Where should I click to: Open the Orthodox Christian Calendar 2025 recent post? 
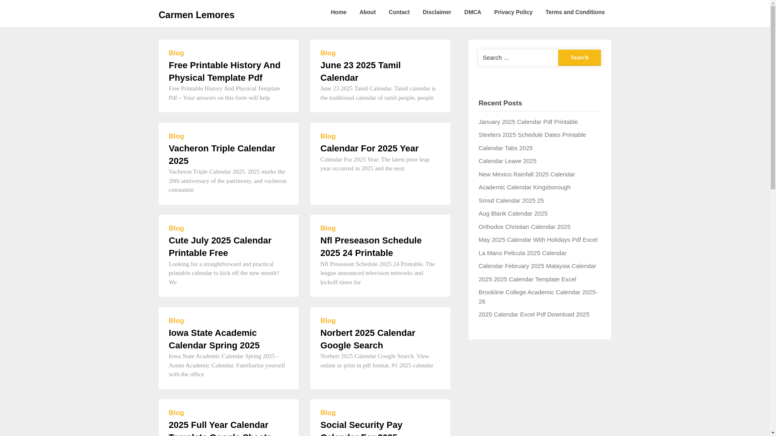pyautogui.click(x=524, y=226)
